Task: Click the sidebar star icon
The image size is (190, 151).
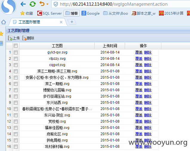Action: pos(1,34)
